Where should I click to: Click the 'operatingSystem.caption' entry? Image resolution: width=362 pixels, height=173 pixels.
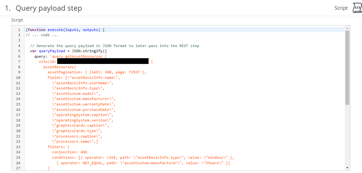click(83, 115)
